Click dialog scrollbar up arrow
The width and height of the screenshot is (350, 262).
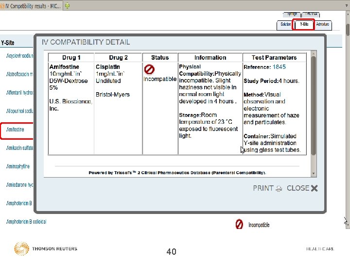(x=314, y=53)
